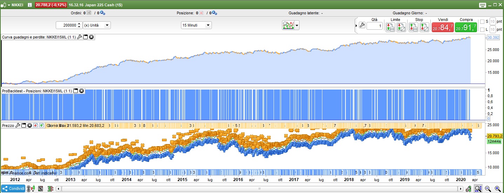Open the order panel wrench settings

pyautogui.click(x=362, y=26)
